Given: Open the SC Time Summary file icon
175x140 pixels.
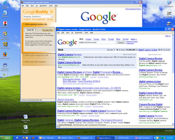Looking at the screenshot, I should (25, 127).
